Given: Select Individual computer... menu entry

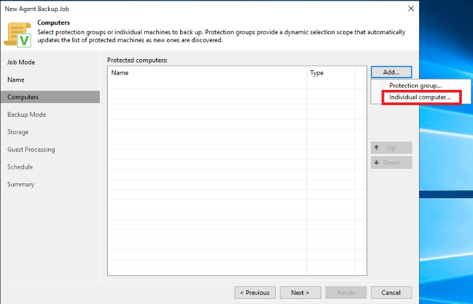Looking at the screenshot, I should click(x=420, y=97).
